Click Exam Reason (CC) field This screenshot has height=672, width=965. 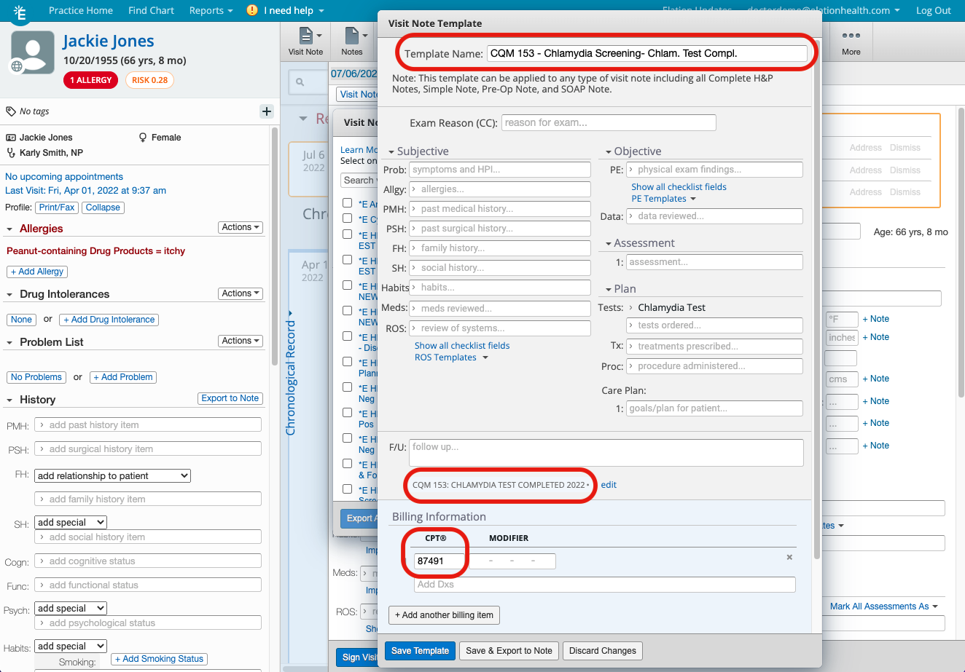coord(609,122)
